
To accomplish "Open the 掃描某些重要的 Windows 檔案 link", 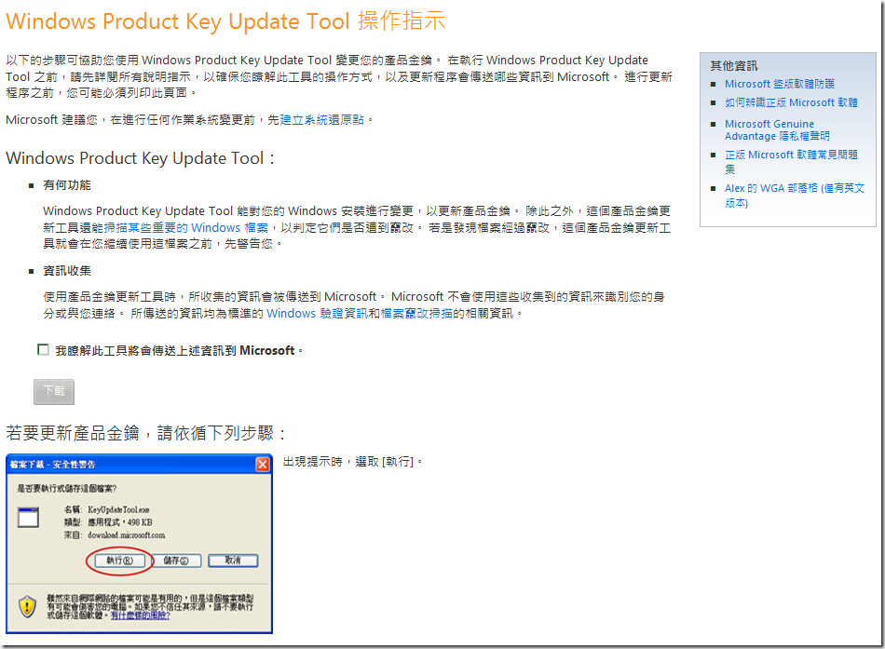I will click(185, 227).
